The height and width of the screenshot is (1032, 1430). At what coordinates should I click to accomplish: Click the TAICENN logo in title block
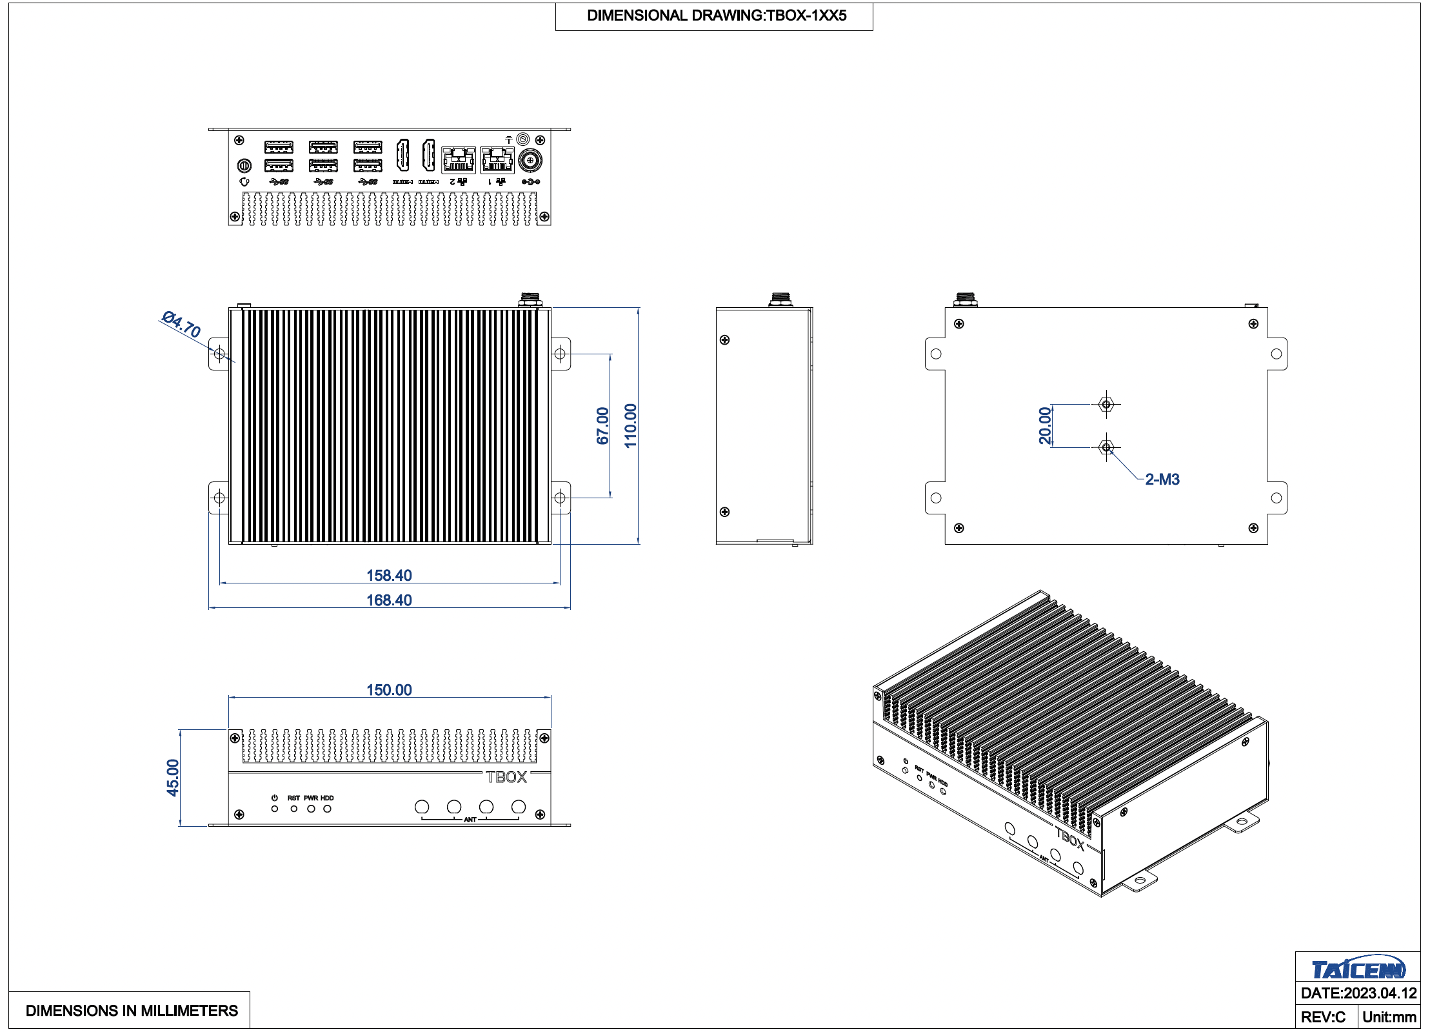pos(1358,969)
